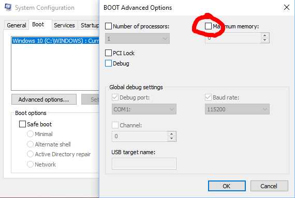Image resolution: width=295 pixels, height=198 pixels.
Task: Click the Channel spinner down arrow
Action: click(171, 139)
